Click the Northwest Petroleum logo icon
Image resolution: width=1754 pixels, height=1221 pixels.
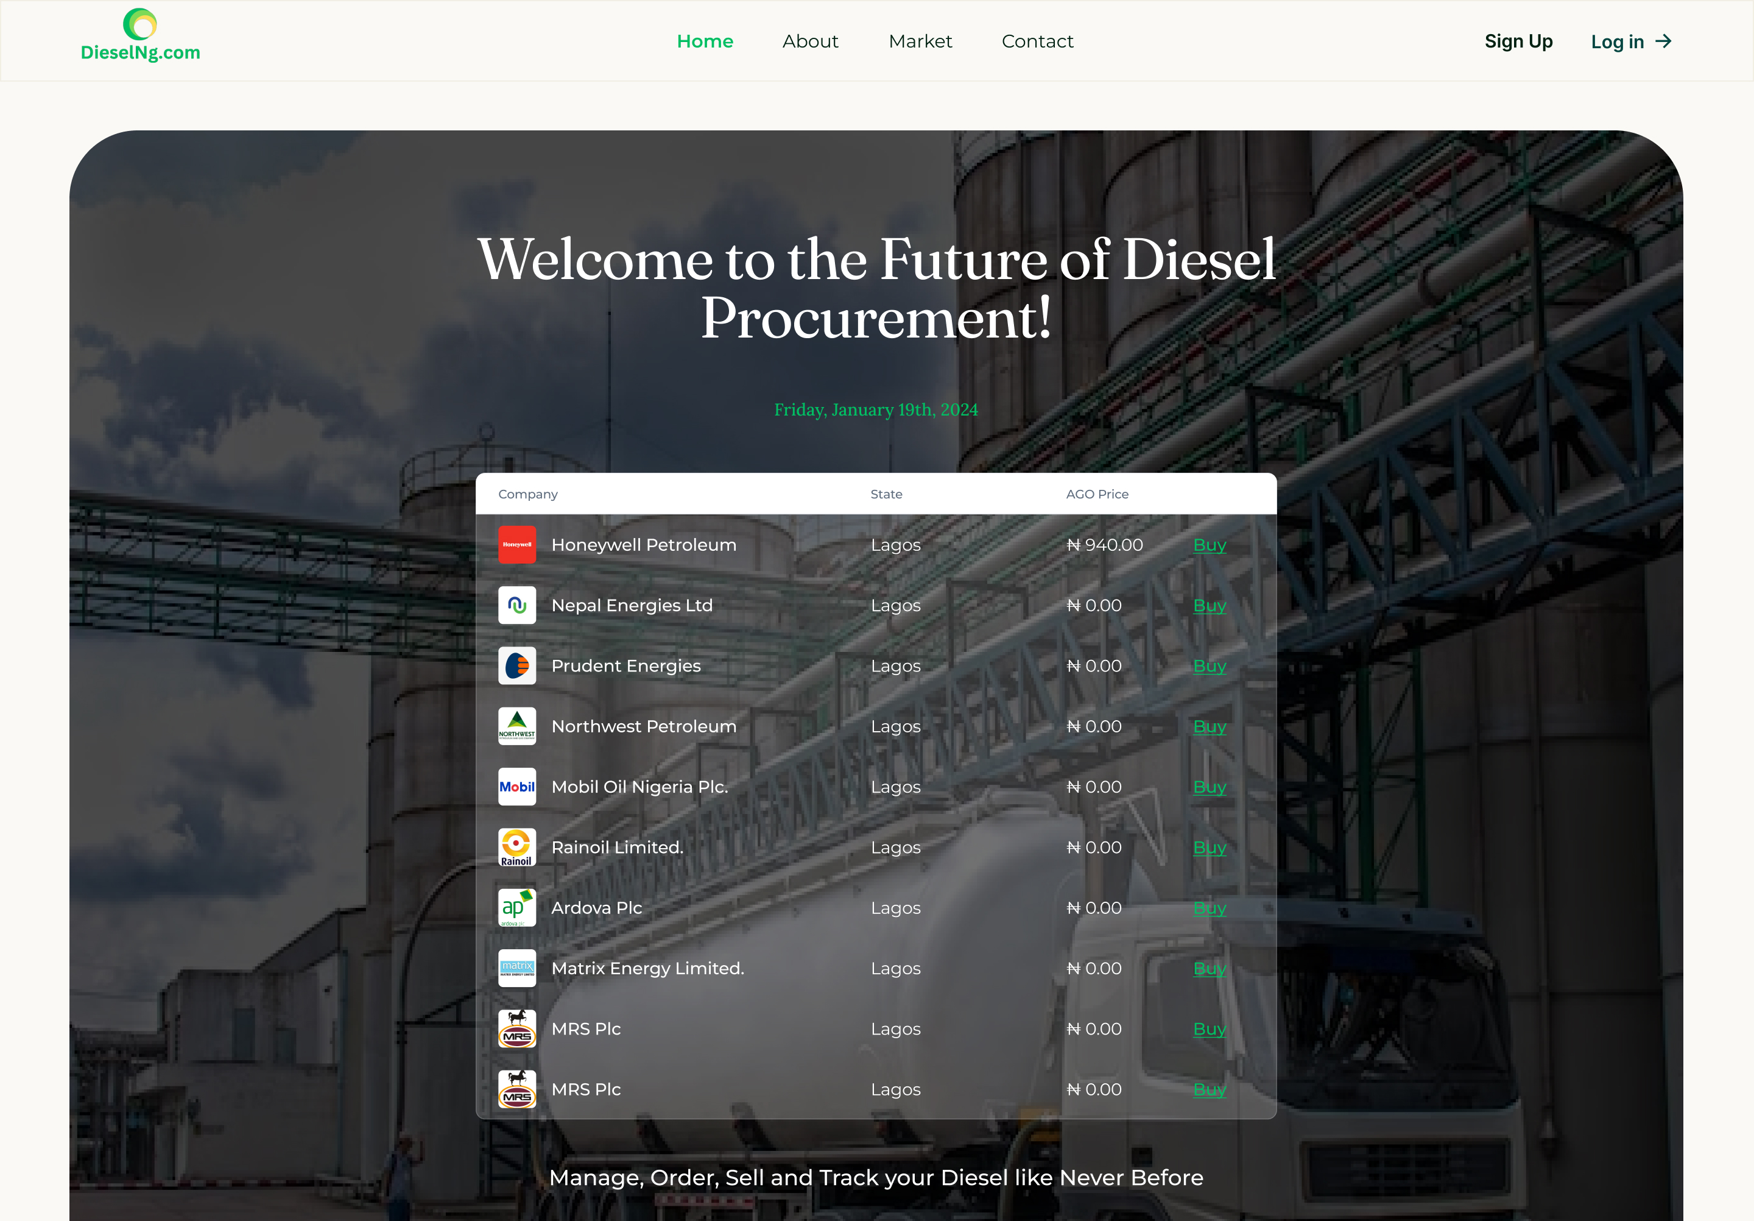click(x=517, y=726)
